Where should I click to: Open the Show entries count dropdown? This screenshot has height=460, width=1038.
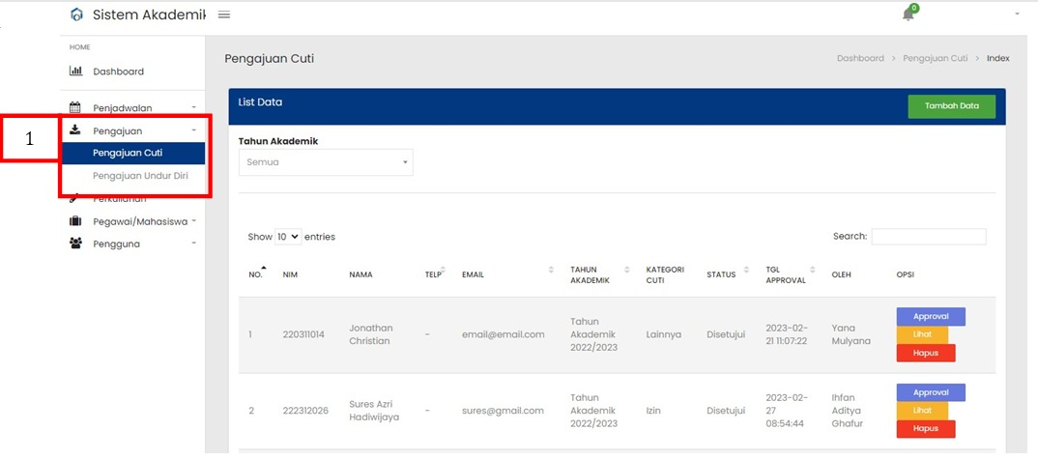coord(288,237)
